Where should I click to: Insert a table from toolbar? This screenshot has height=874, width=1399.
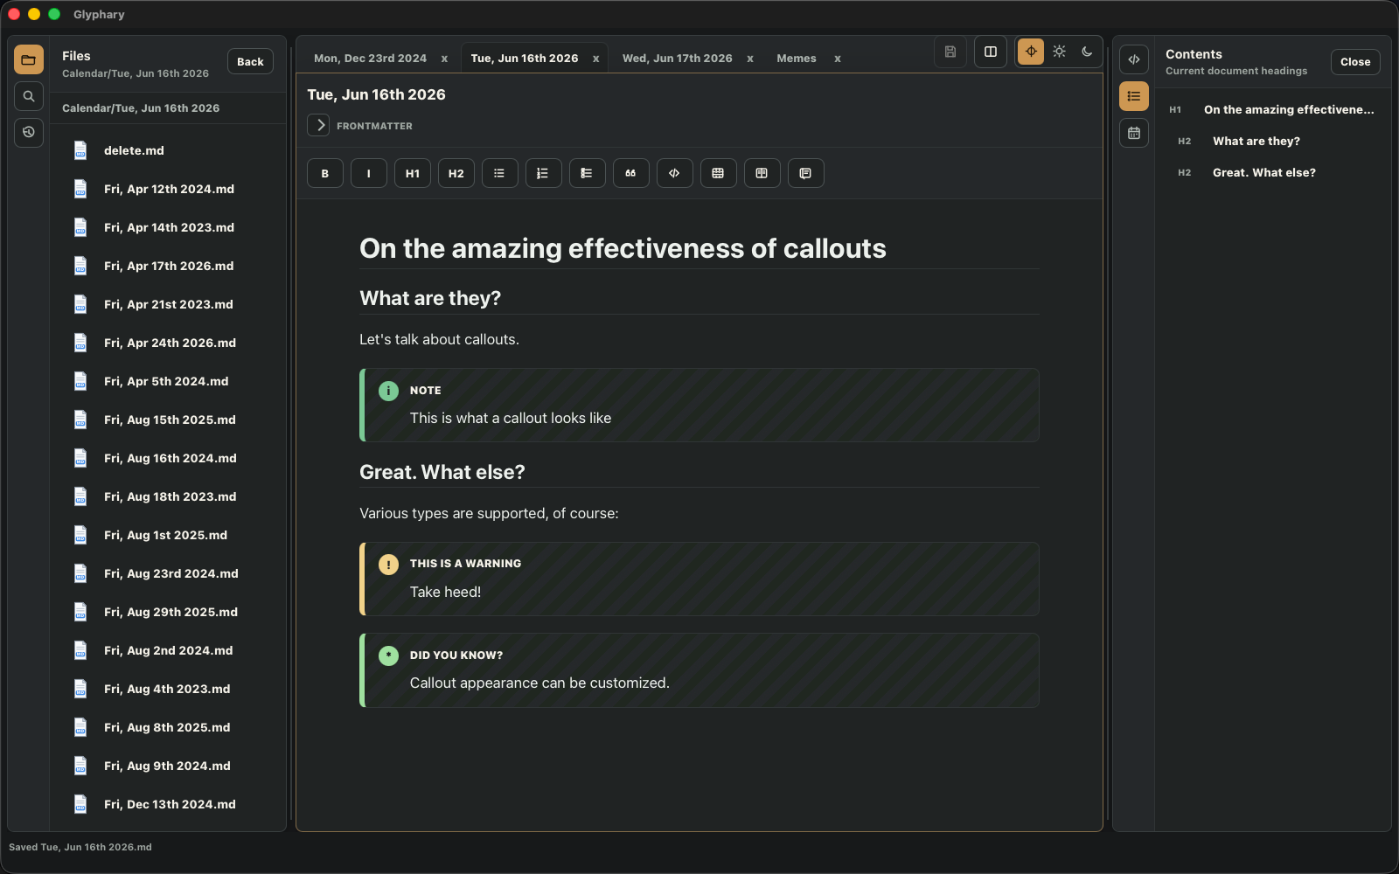click(719, 173)
